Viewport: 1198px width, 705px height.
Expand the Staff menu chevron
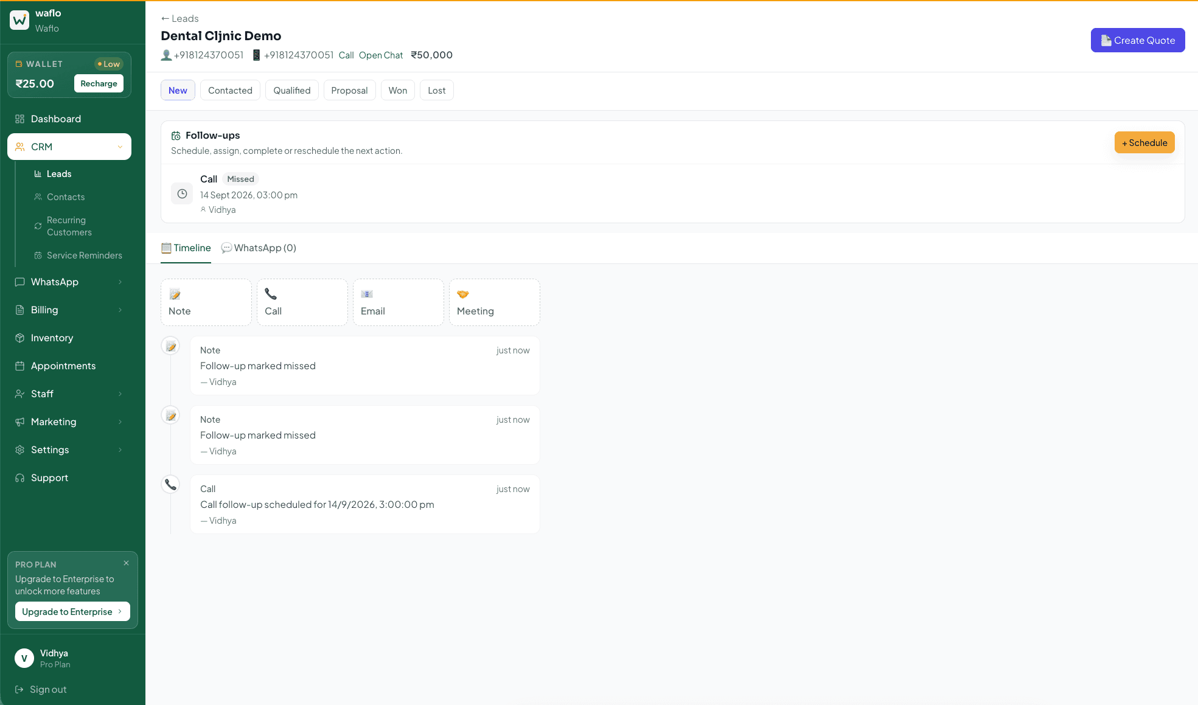(x=120, y=394)
